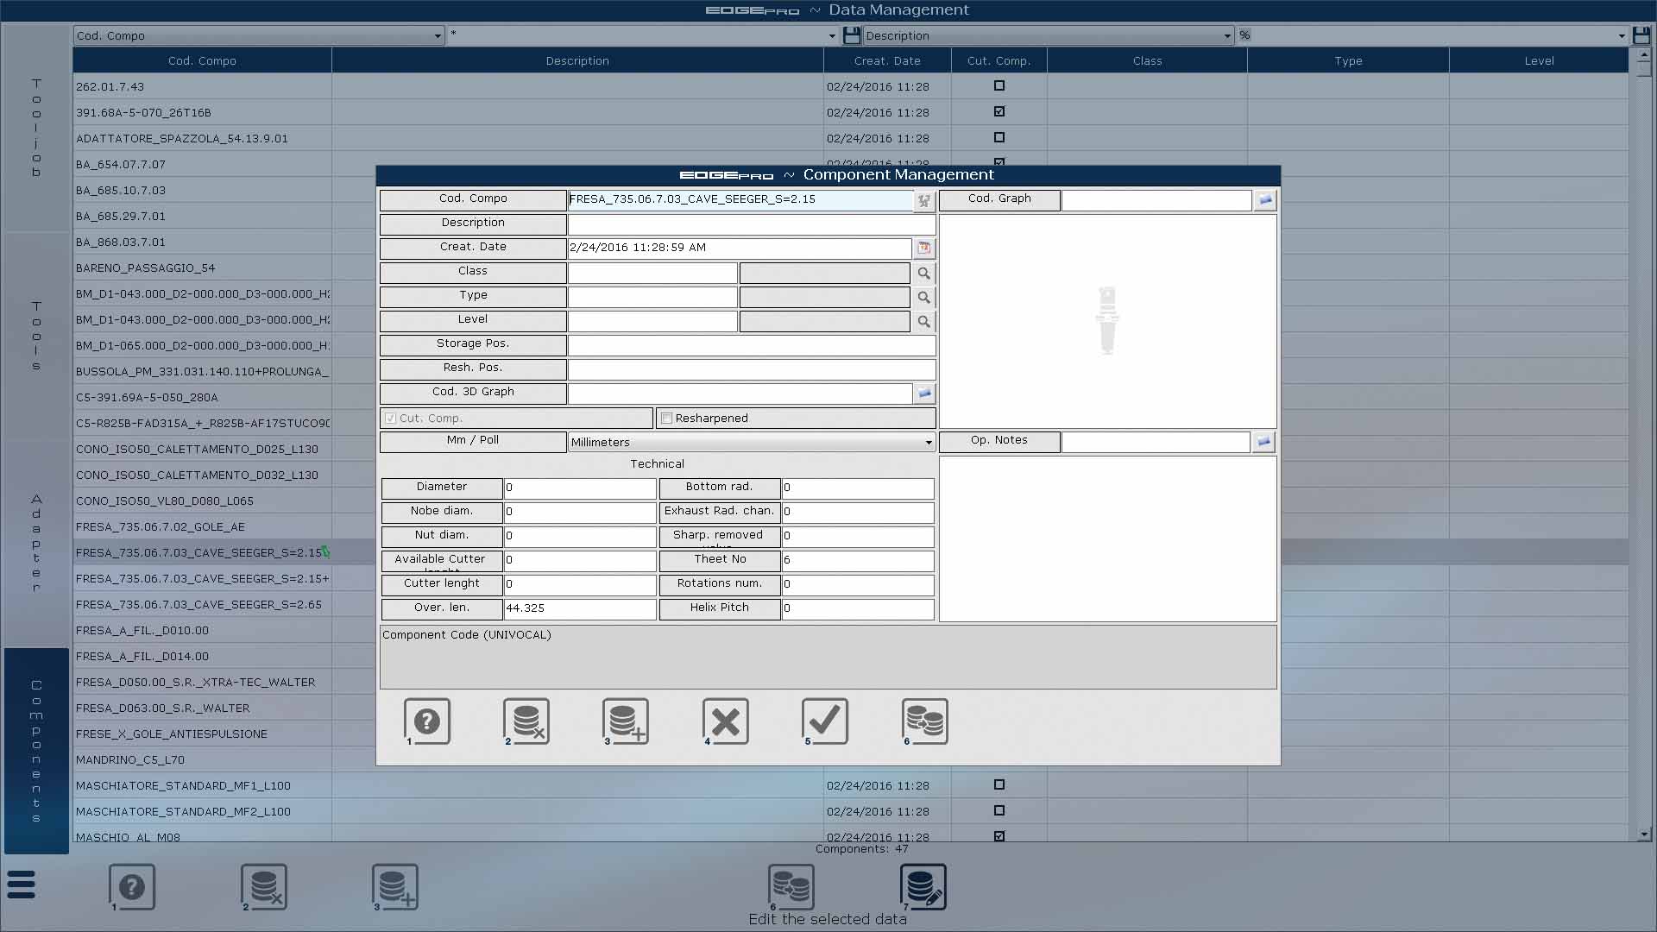Toggle Cut. Comp. checkbox for 262.01.7.43 row
1657x932 pixels.
(999, 86)
